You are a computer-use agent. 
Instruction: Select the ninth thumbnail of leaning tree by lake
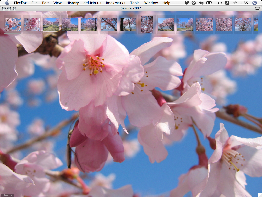(x=166, y=24)
